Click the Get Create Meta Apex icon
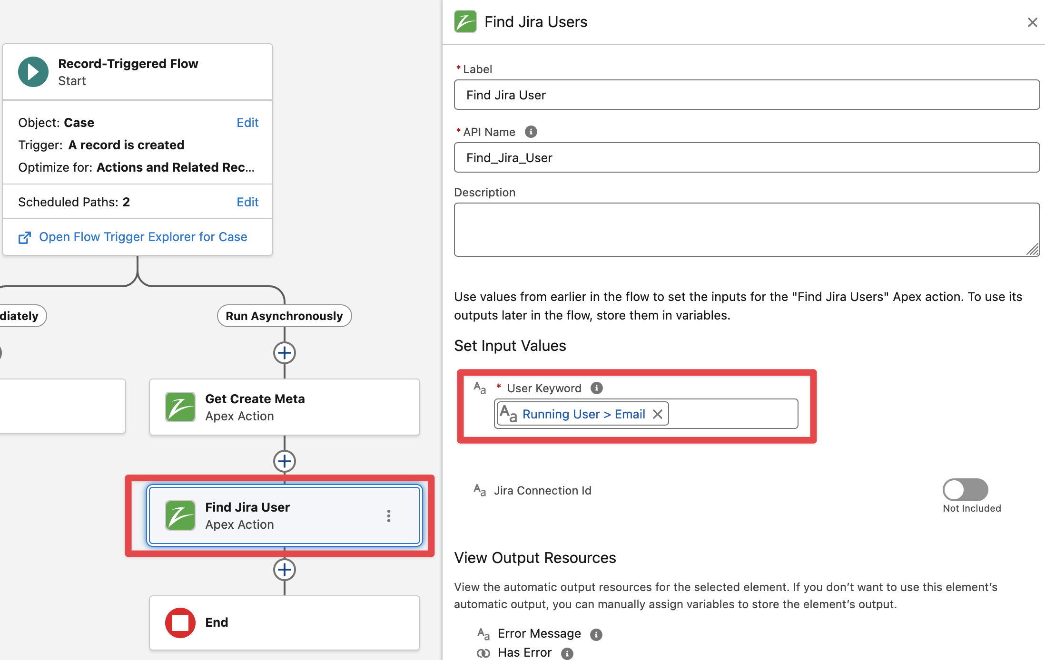The width and height of the screenshot is (1045, 660). coord(180,407)
